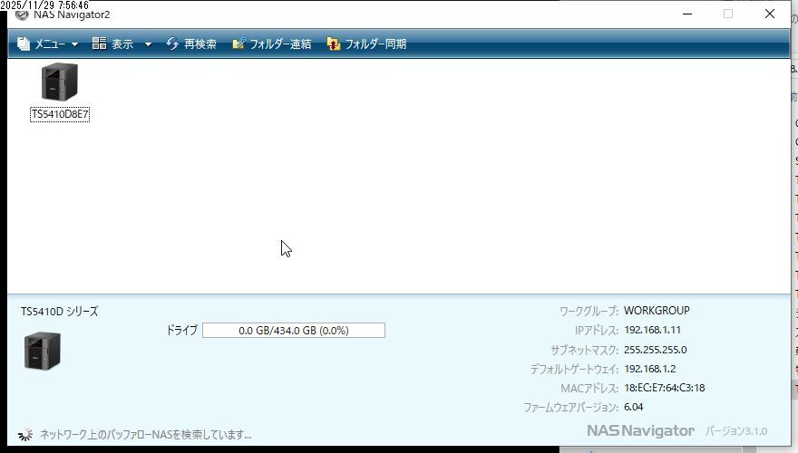This screenshot has width=798, height=453.
Task: Click the 再検索 refresh arrows icon
Action: point(172,43)
